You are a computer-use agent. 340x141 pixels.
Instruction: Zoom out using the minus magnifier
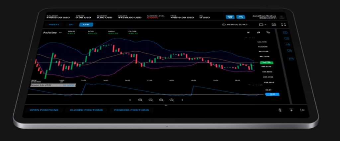pyautogui.click(x=151, y=100)
